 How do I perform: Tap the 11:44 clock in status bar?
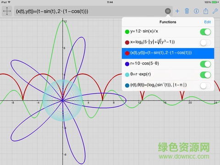coord(110,2)
